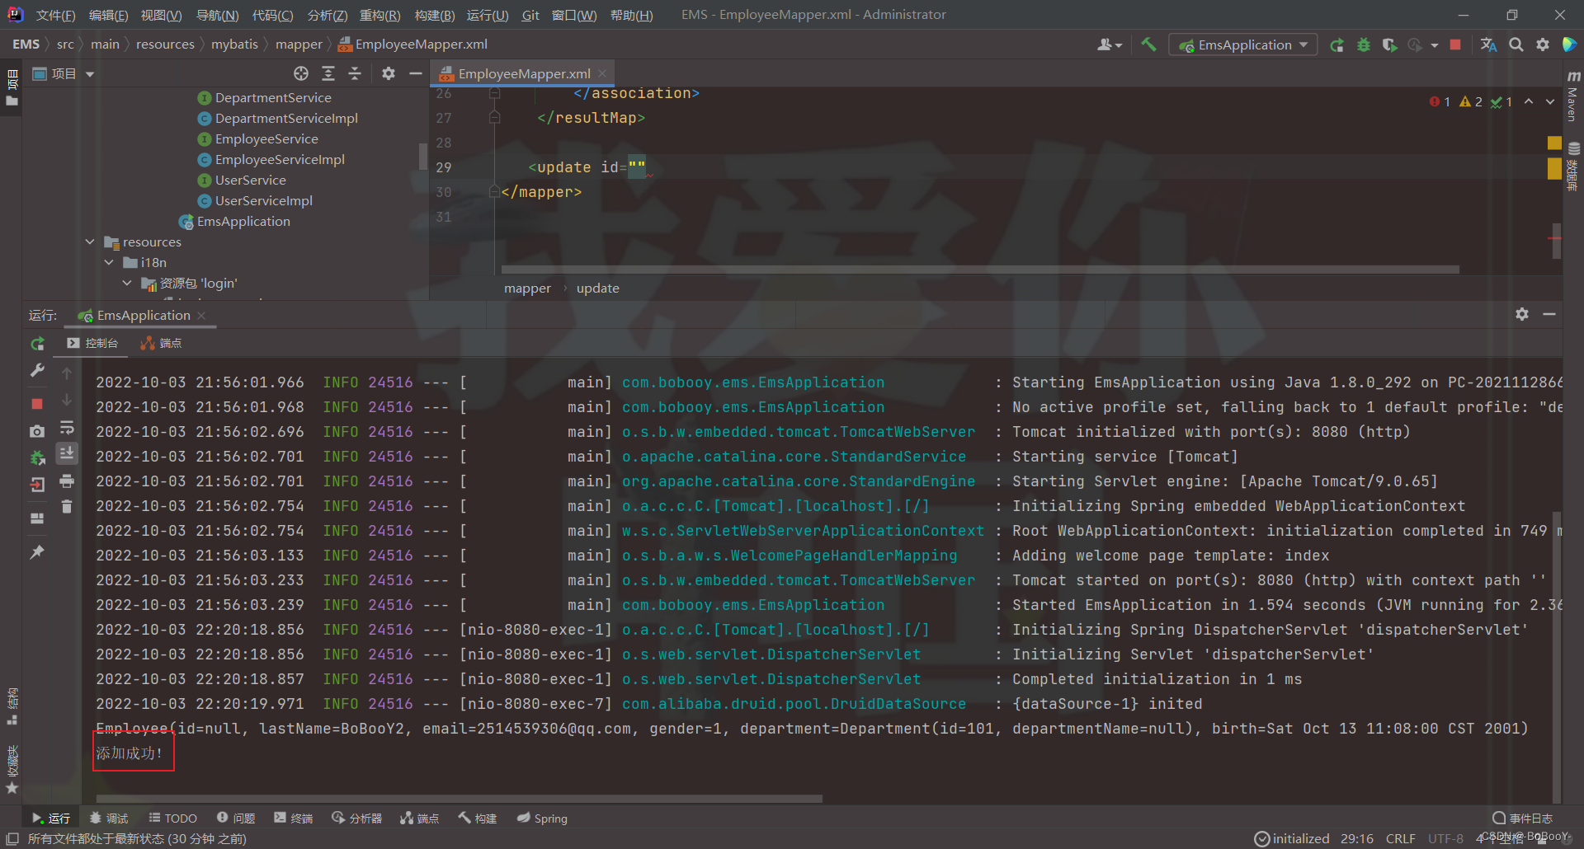1584x849 pixels.
Task: Click mapper breadcrumb in navigation bar
Action: click(x=299, y=44)
